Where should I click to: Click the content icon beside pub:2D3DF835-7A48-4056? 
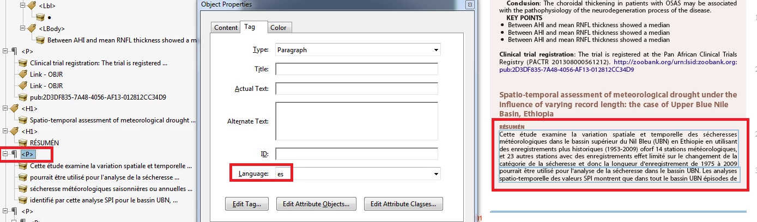tap(22, 97)
